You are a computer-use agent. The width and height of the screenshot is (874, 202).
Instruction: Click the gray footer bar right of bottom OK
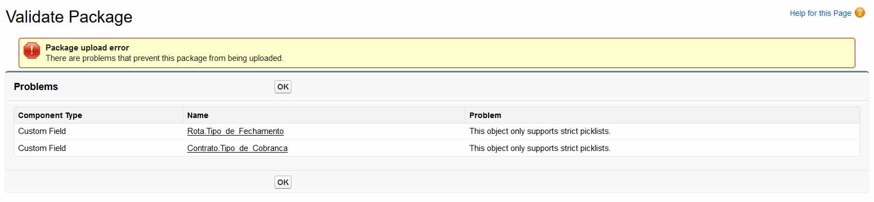576,182
